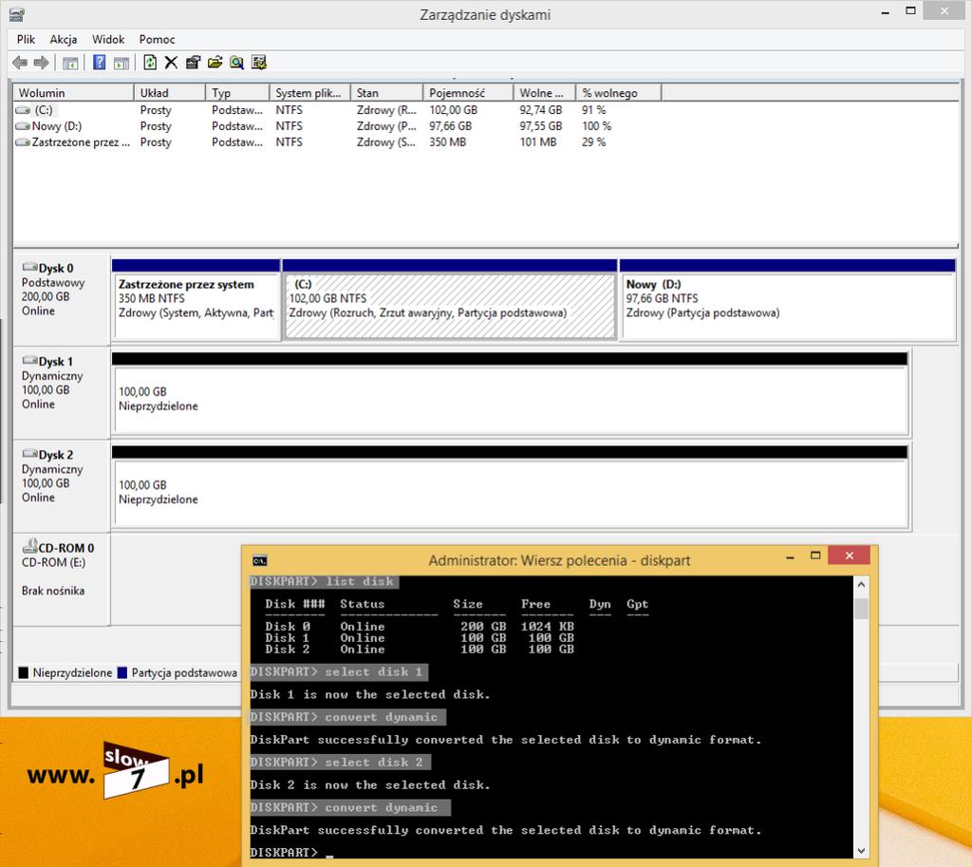Click Disk Management title bar app icon
The width and height of the screenshot is (972, 867).
coord(17,13)
